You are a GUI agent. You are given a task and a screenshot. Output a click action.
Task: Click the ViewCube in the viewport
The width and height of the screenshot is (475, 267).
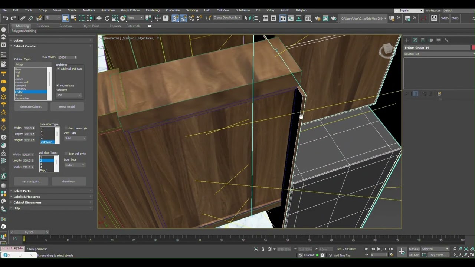(387, 50)
